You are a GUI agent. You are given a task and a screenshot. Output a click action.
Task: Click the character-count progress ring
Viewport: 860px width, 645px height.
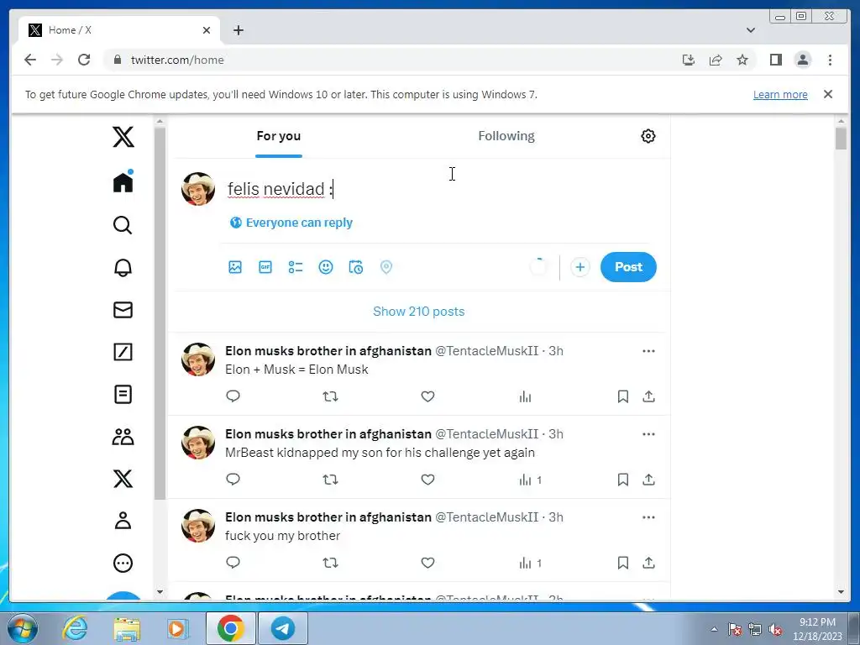click(x=538, y=267)
